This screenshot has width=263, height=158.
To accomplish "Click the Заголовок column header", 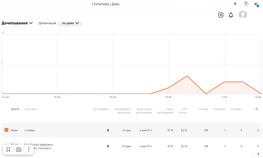I will (30, 109).
